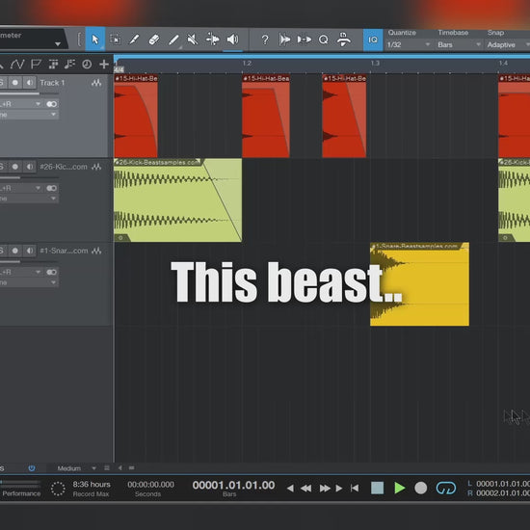
Task: Select the Range tool
Action: [x=115, y=40]
